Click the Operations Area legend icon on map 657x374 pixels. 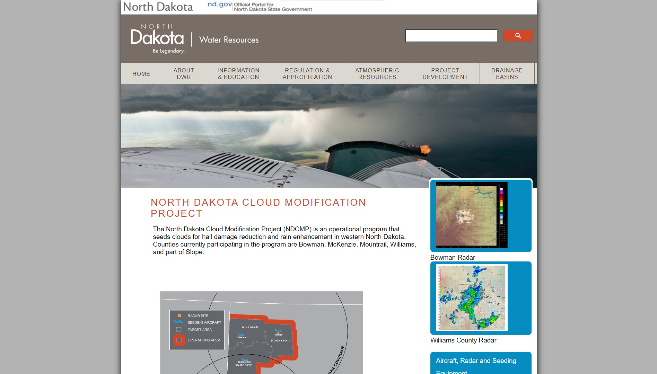(179, 340)
